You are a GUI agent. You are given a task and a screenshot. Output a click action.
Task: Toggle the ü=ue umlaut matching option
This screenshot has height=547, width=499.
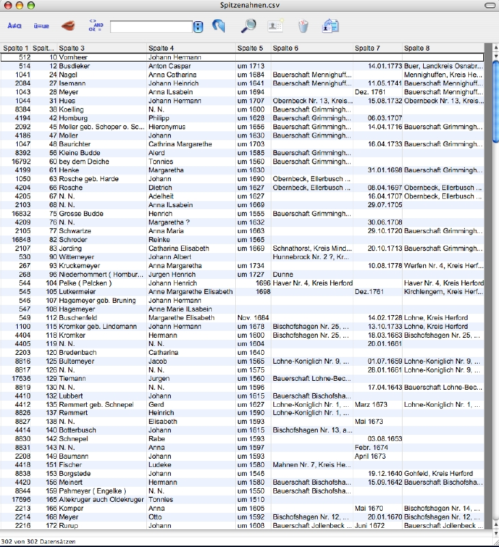pos(41,26)
